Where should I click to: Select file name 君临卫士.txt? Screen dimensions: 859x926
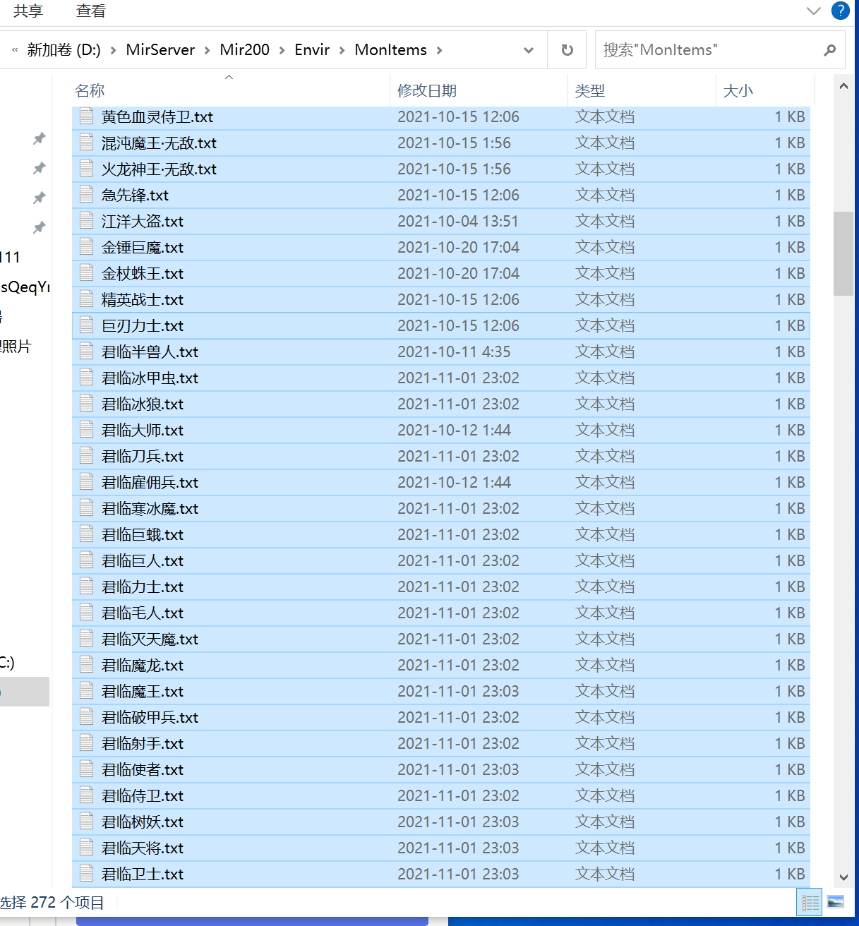pyautogui.click(x=142, y=874)
